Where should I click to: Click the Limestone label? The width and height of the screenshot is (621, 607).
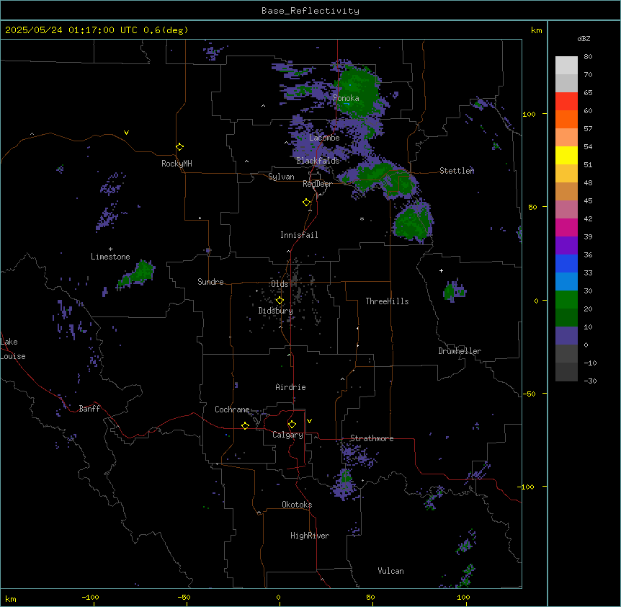[x=110, y=257]
